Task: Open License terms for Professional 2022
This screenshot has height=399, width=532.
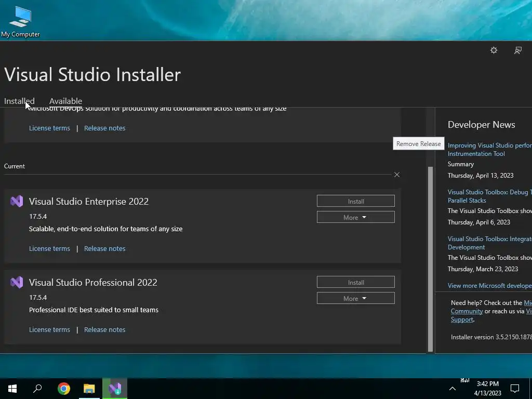Action: tap(49, 330)
